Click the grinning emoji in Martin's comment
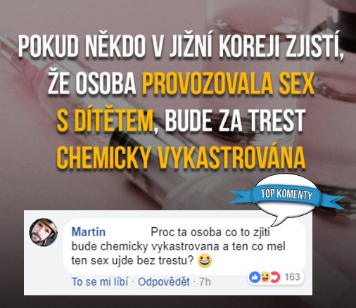Viewport: 356px width, 308px height. [x=205, y=261]
